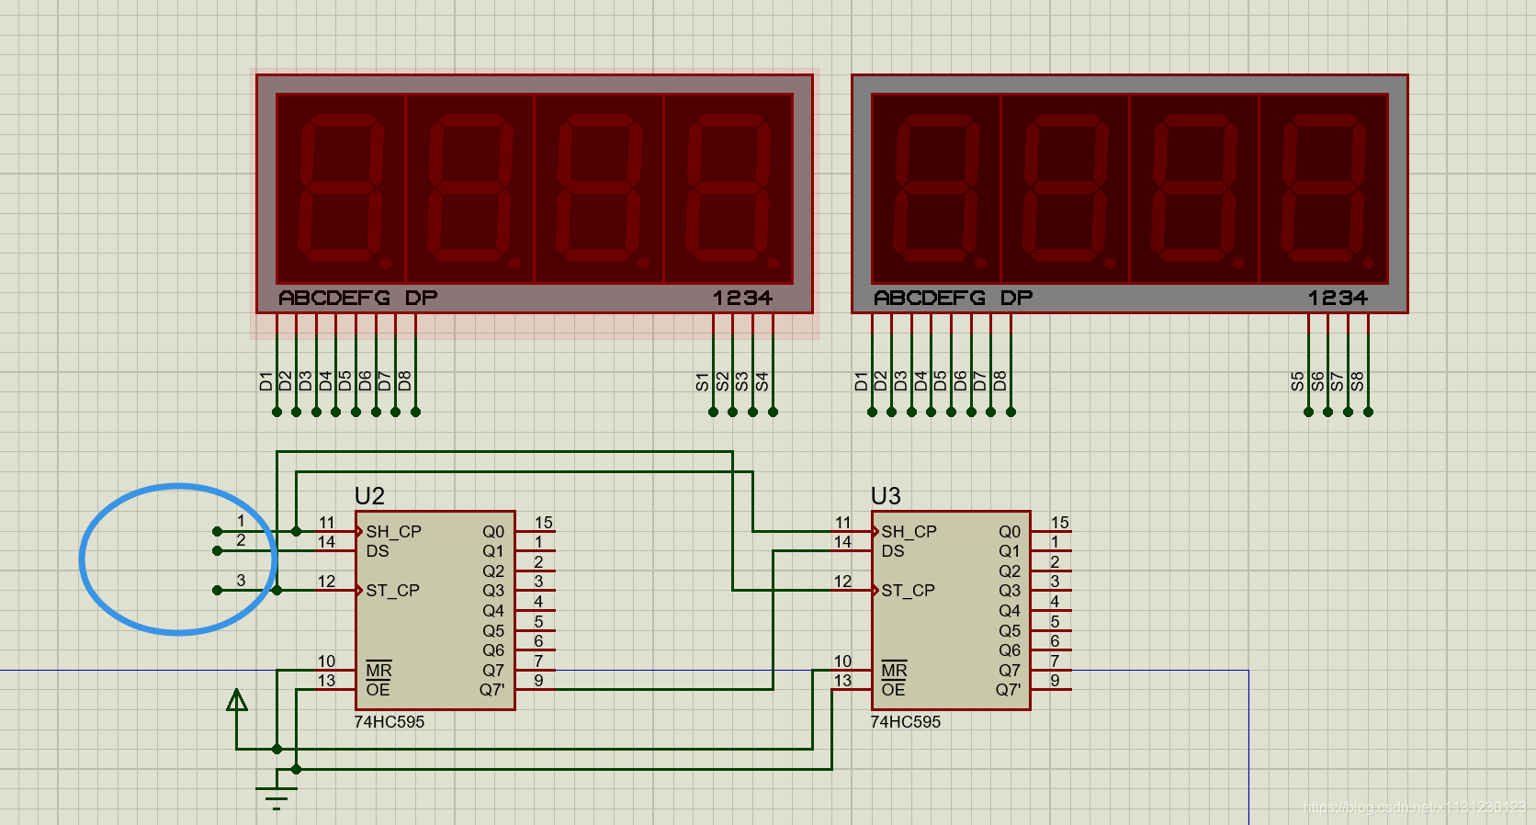The width and height of the screenshot is (1536, 825).
Task: Click the D1 terminal of left display
Action: (x=277, y=412)
